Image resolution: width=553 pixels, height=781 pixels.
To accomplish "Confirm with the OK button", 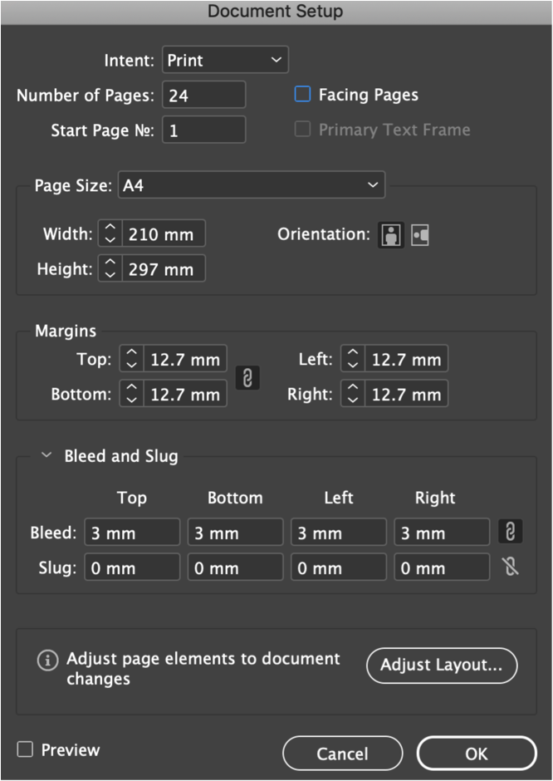I will [x=477, y=754].
